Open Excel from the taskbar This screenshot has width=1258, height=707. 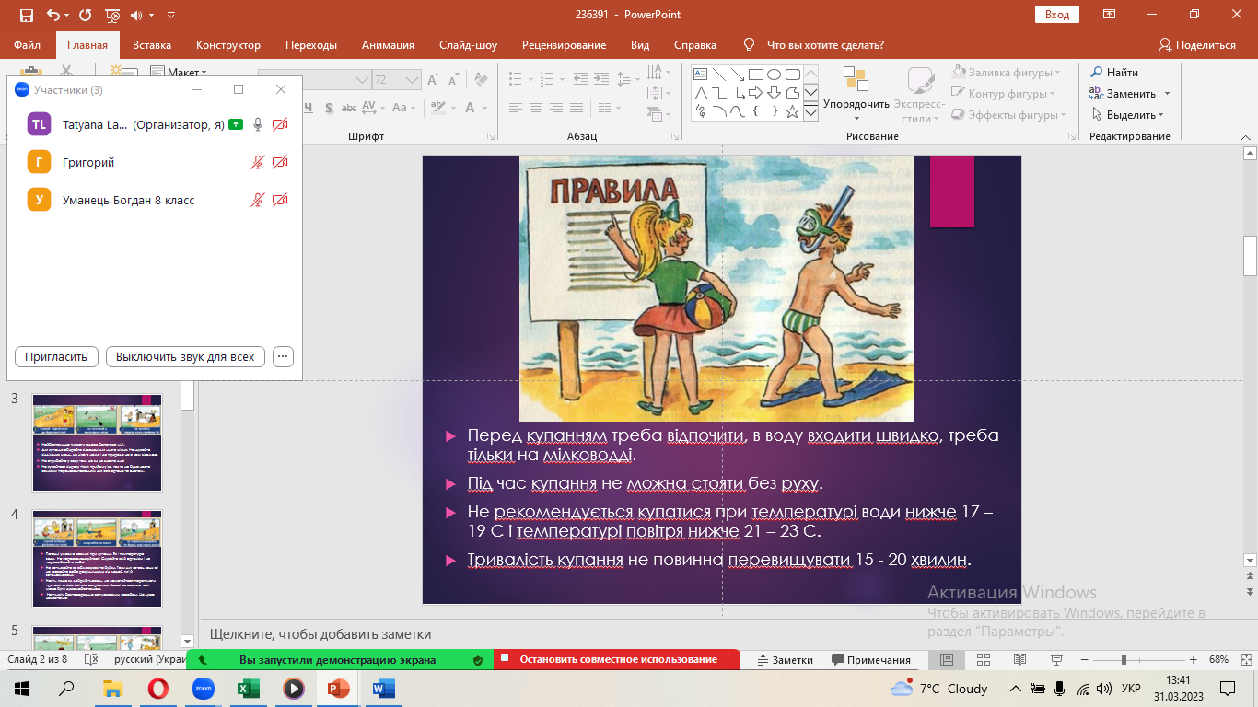pos(248,688)
